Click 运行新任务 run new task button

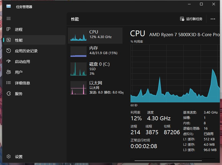[191, 19]
